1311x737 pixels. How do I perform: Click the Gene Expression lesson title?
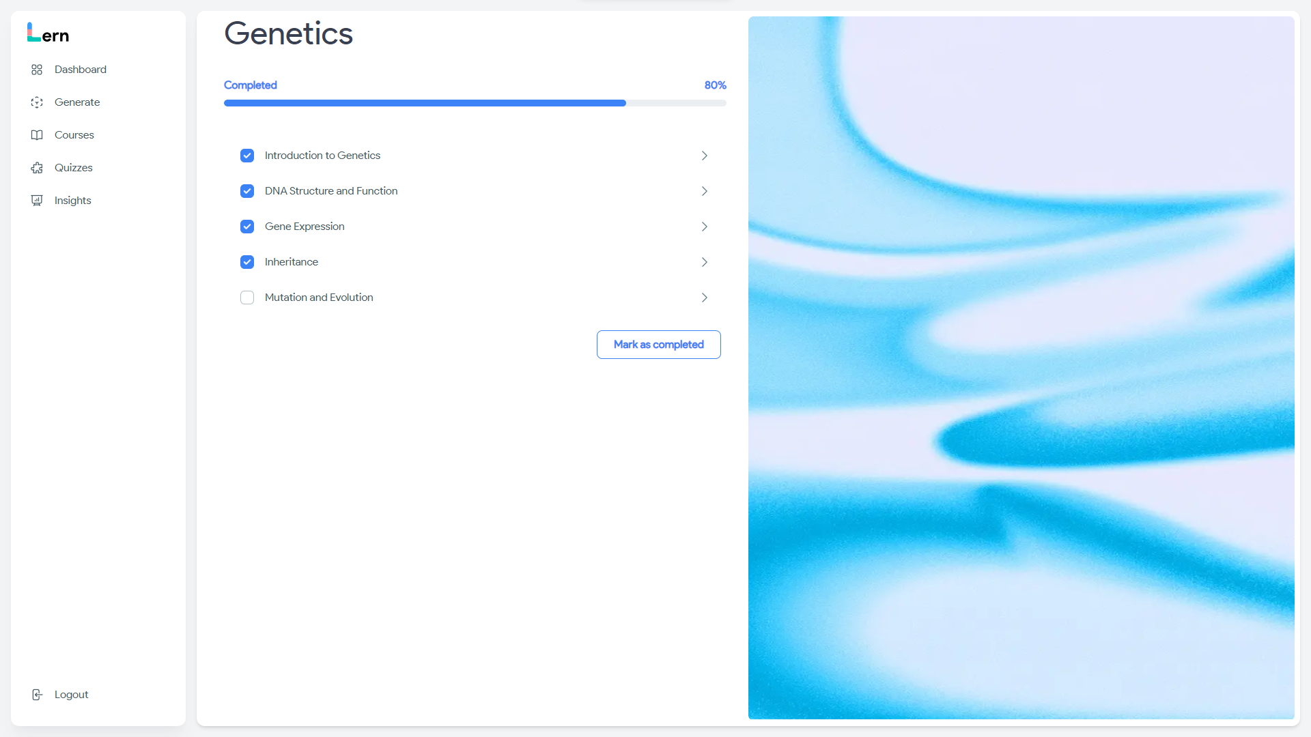305,227
